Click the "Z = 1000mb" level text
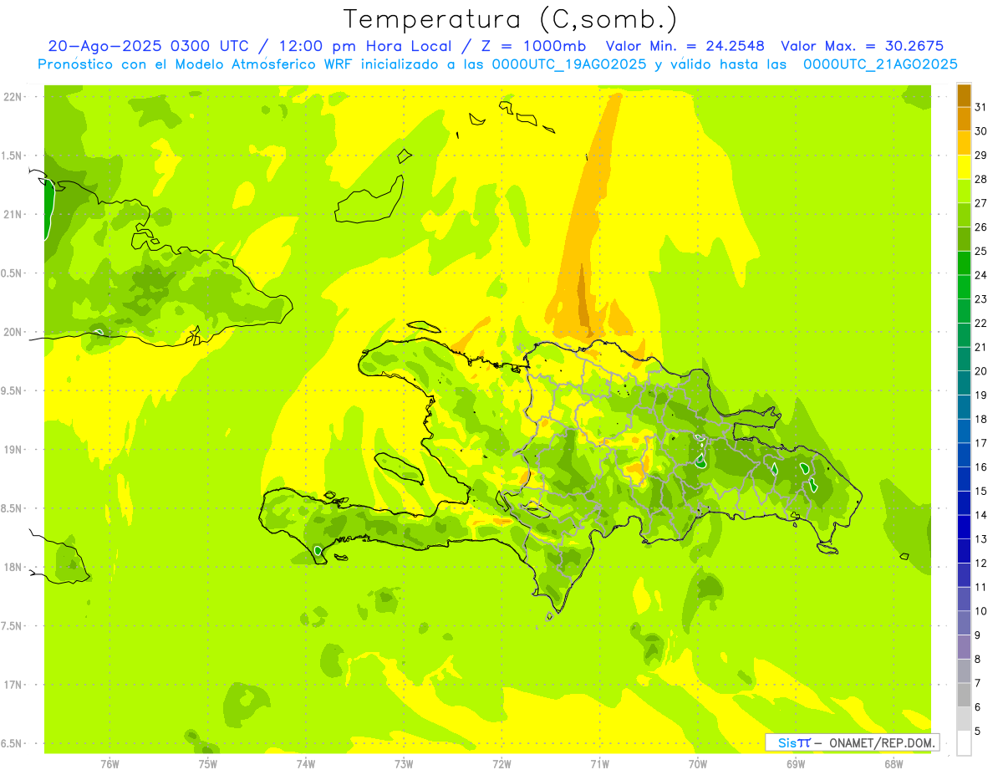Viewport: 1003px width, 775px height. coord(532,47)
